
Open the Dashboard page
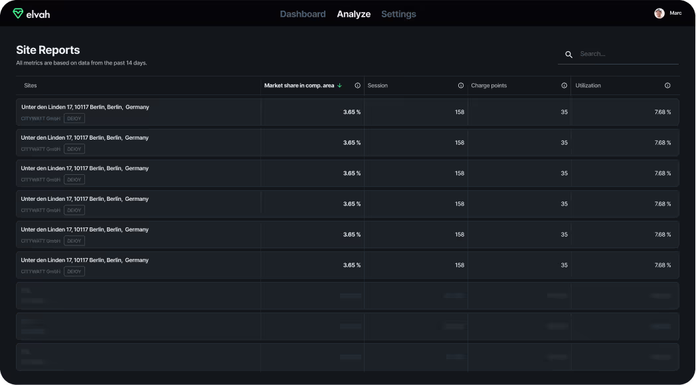303,13
